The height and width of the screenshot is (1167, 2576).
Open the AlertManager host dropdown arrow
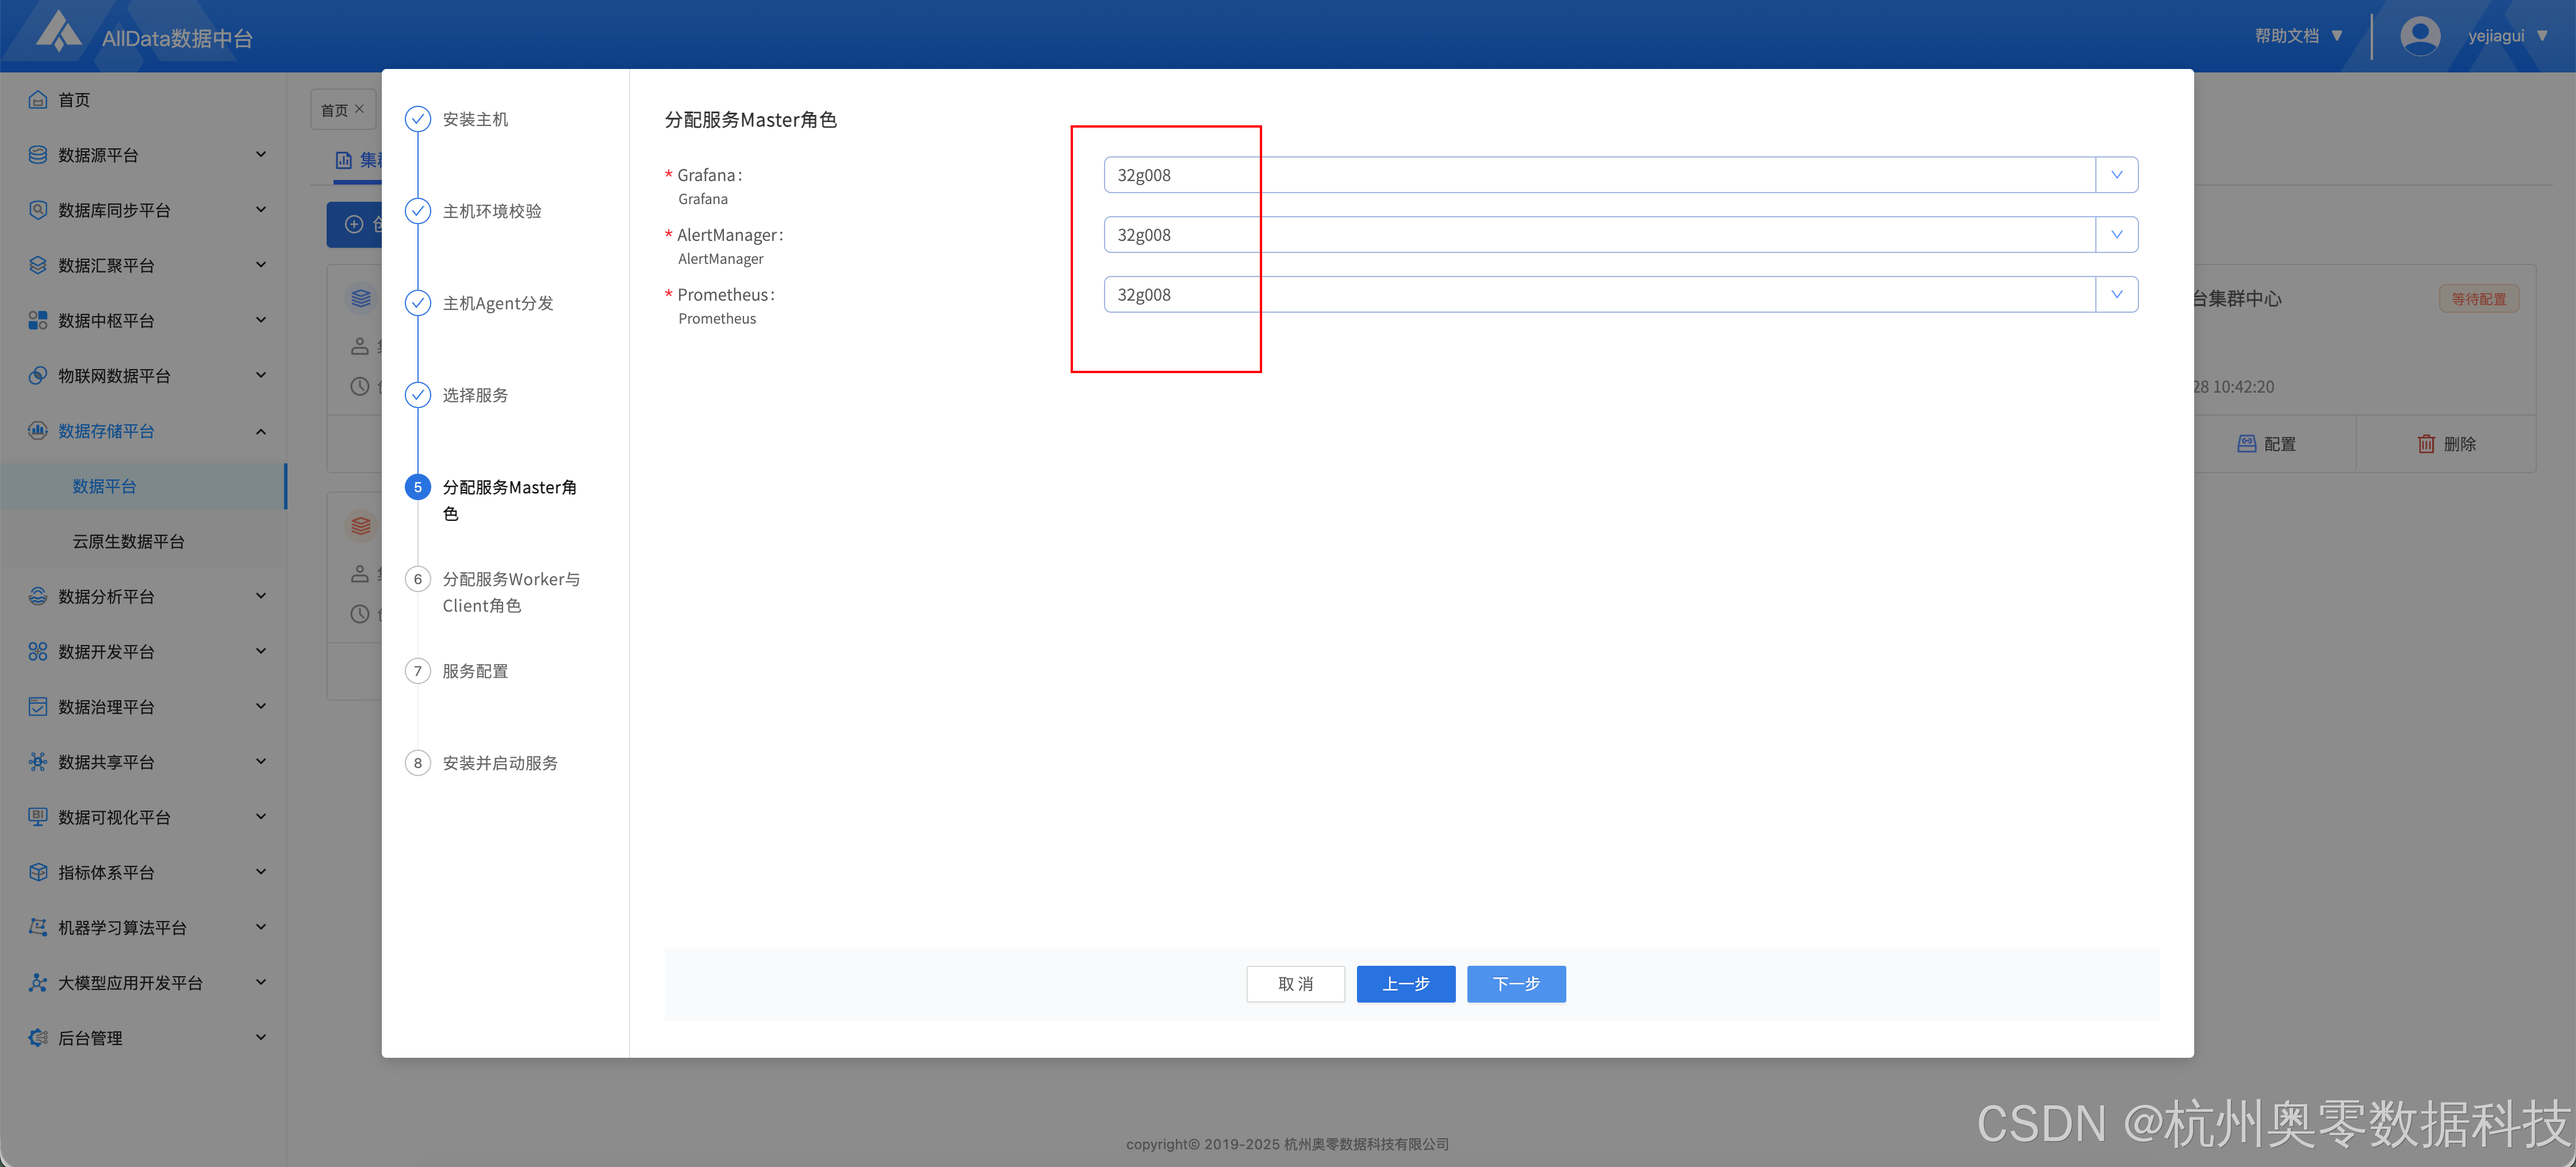click(x=2116, y=235)
